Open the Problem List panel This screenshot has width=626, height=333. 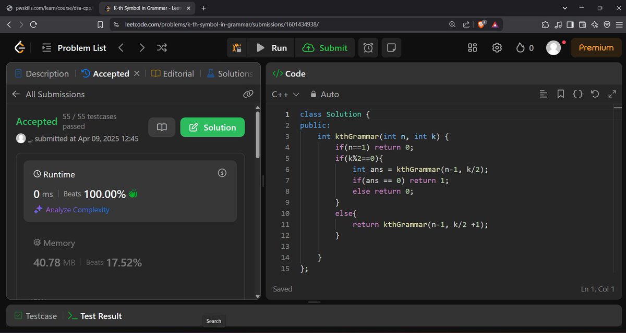pos(74,48)
